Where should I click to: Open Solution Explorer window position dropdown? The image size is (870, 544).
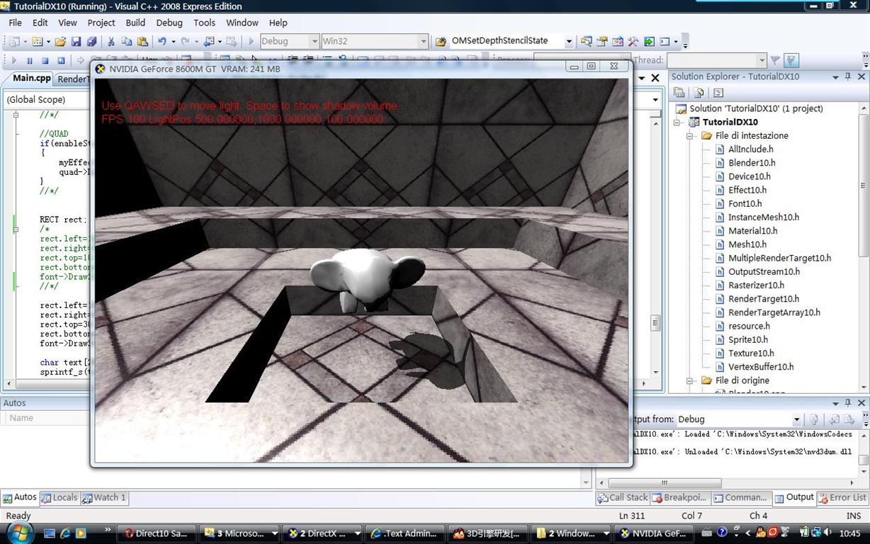pyautogui.click(x=835, y=76)
